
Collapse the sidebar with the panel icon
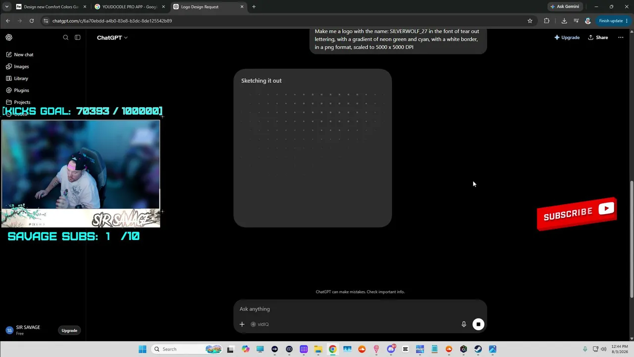point(78,37)
